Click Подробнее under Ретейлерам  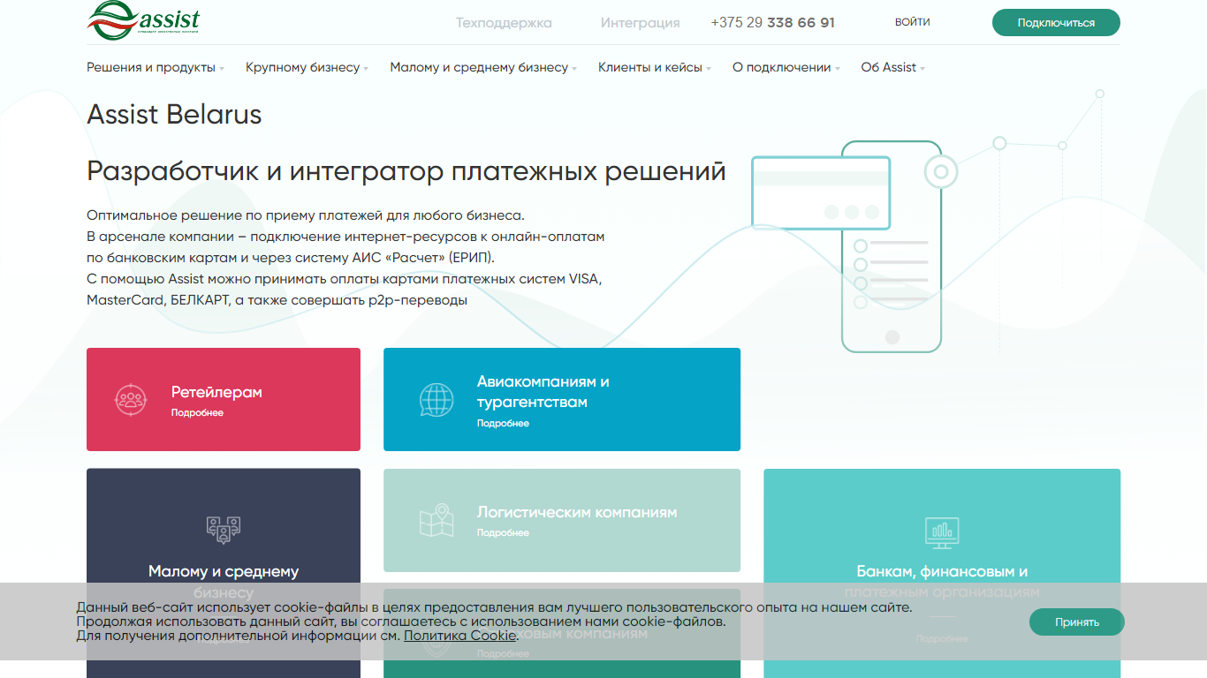click(x=197, y=413)
